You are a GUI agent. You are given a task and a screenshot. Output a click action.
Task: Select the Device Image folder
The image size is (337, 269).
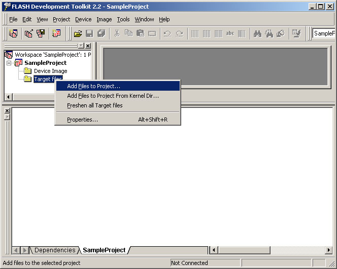click(x=51, y=71)
